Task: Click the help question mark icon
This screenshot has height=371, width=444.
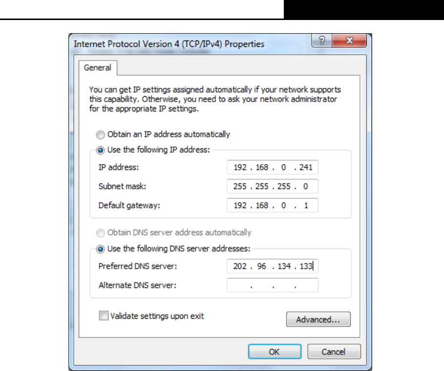Action: pyautogui.click(x=322, y=41)
